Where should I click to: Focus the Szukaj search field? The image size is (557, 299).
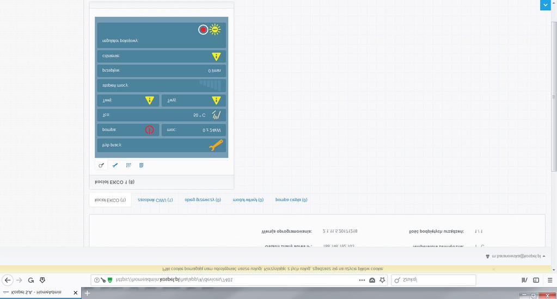tap(433, 280)
